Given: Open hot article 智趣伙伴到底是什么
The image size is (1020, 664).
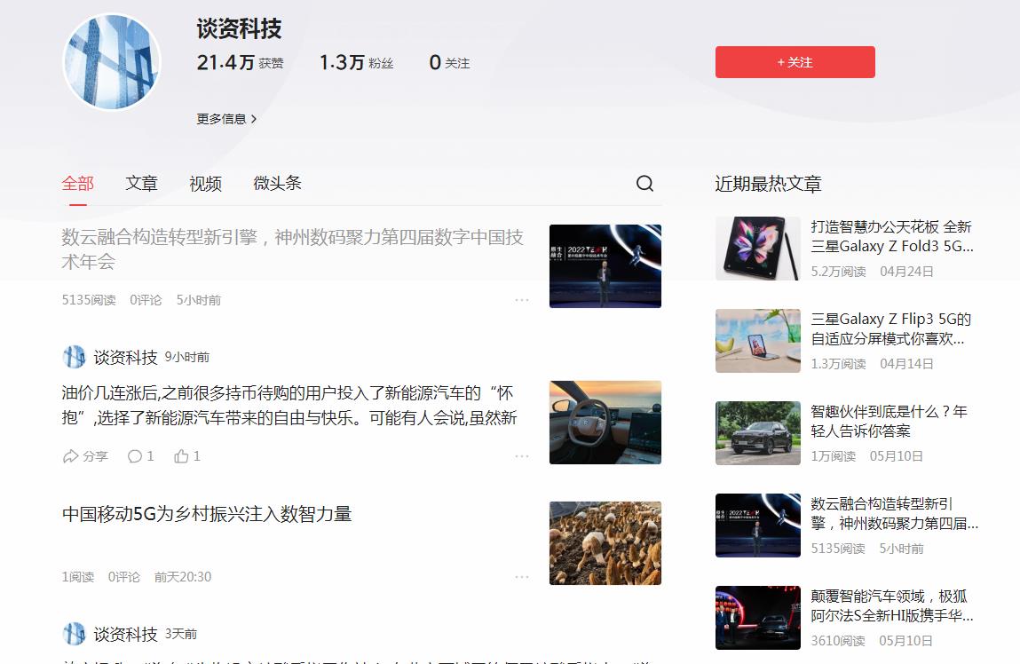Looking at the screenshot, I should click(x=889, y=422).
